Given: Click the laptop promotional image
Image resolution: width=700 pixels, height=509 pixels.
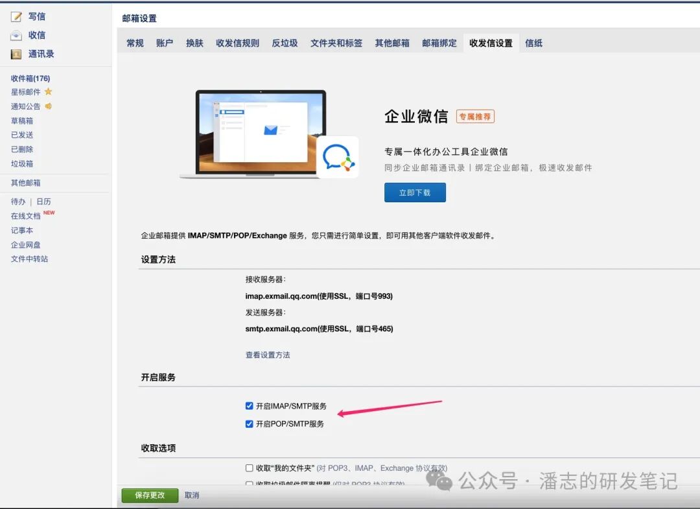Looking at the screenshot, I should [x=261, y=133].
